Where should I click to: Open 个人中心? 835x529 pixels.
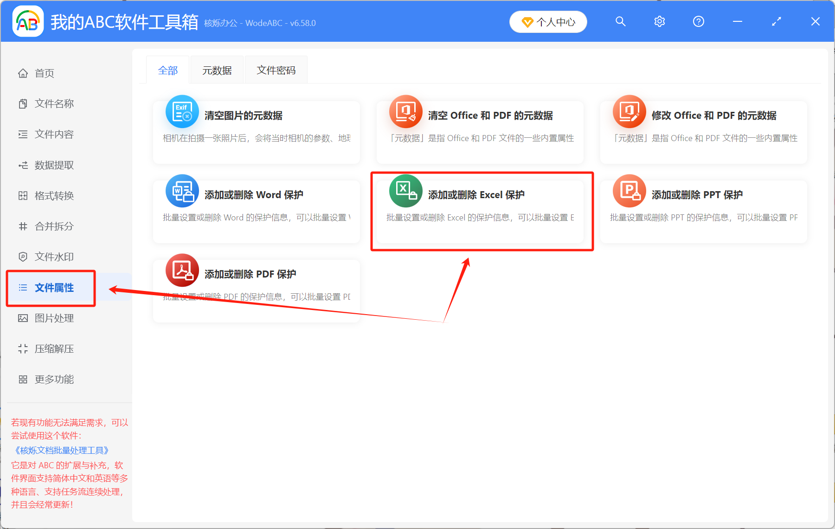[548, 21]
